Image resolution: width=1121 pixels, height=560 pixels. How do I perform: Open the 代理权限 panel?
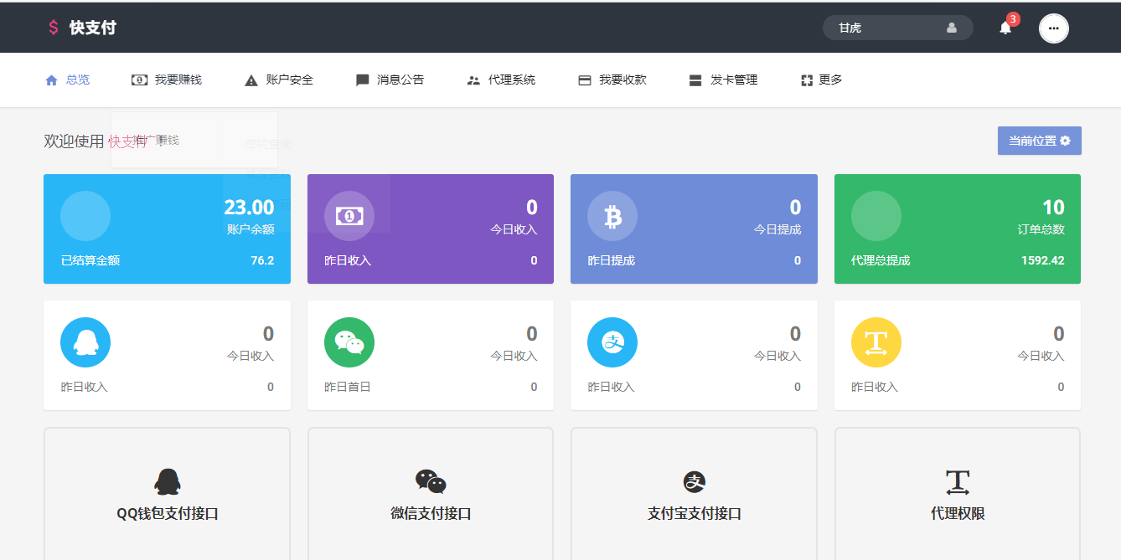tap(958, 494)
